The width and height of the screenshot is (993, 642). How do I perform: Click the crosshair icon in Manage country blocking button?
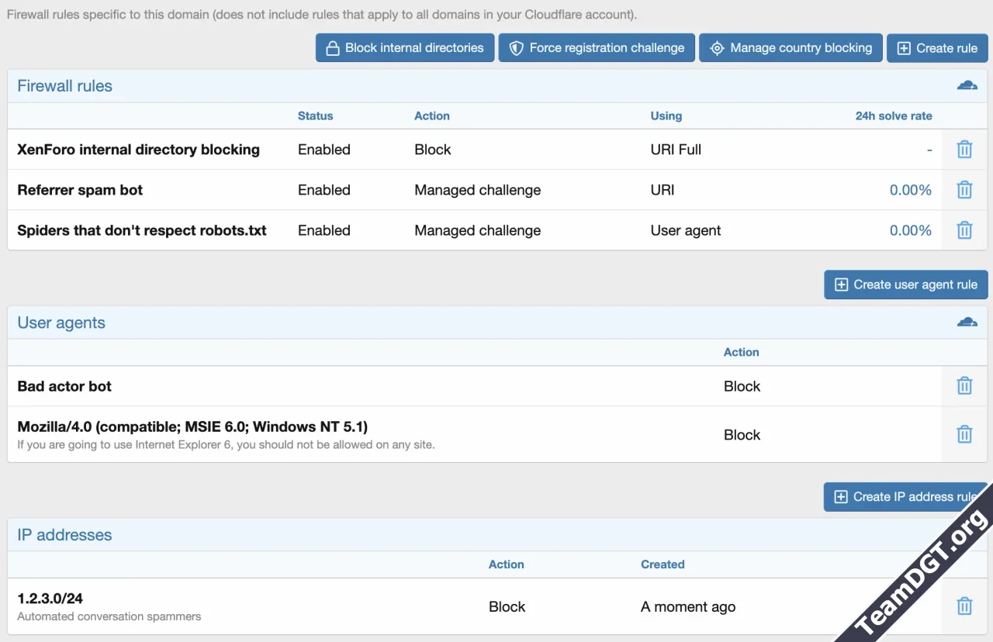[x=715, y=47]
